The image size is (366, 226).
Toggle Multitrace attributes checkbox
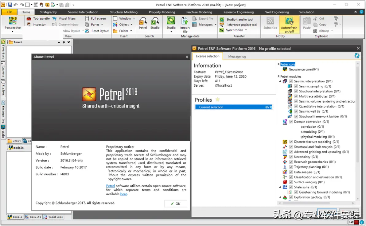(296, 96)
